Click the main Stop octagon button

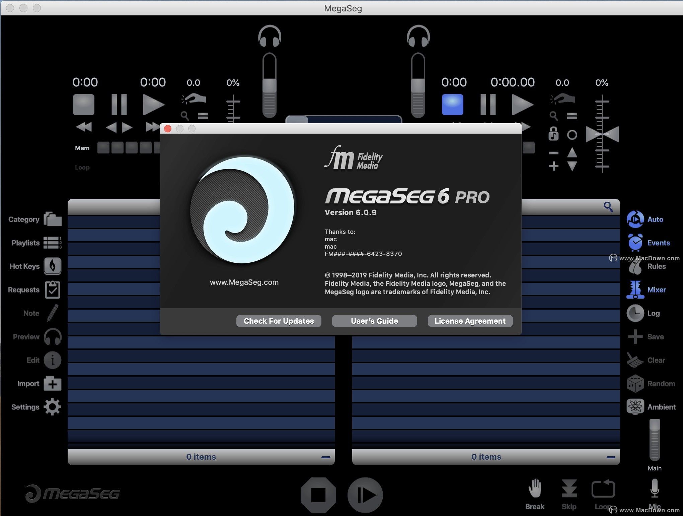[318, 495]
